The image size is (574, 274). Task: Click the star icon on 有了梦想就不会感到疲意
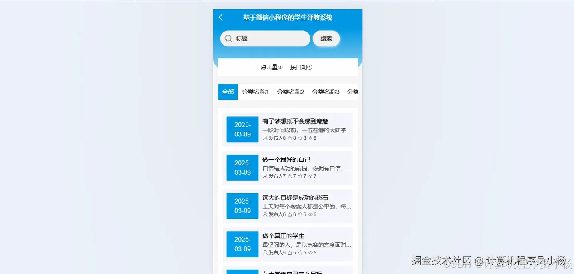[300, 138]
